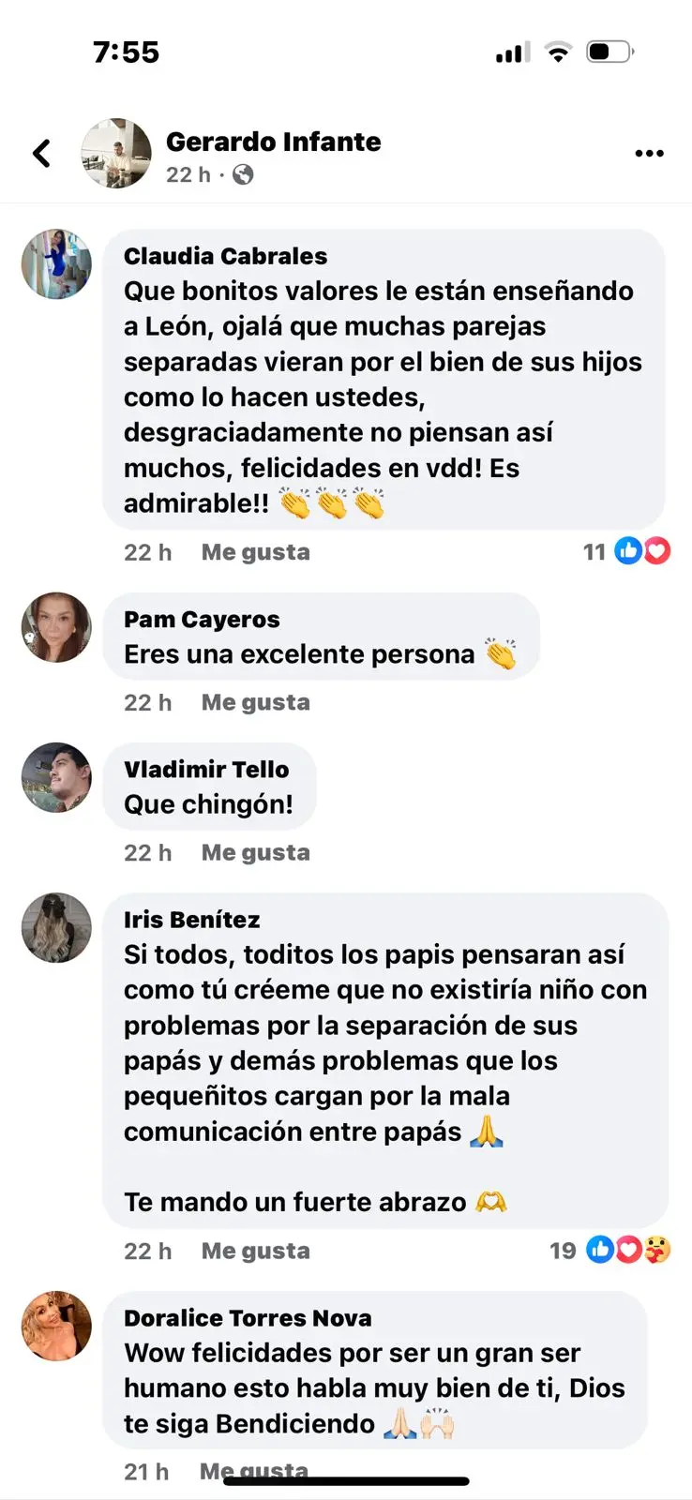Toggle Me gusta on Pam Cayeros' comment
The width and height of the screenshot is (692, 1500).
[255, 702]
